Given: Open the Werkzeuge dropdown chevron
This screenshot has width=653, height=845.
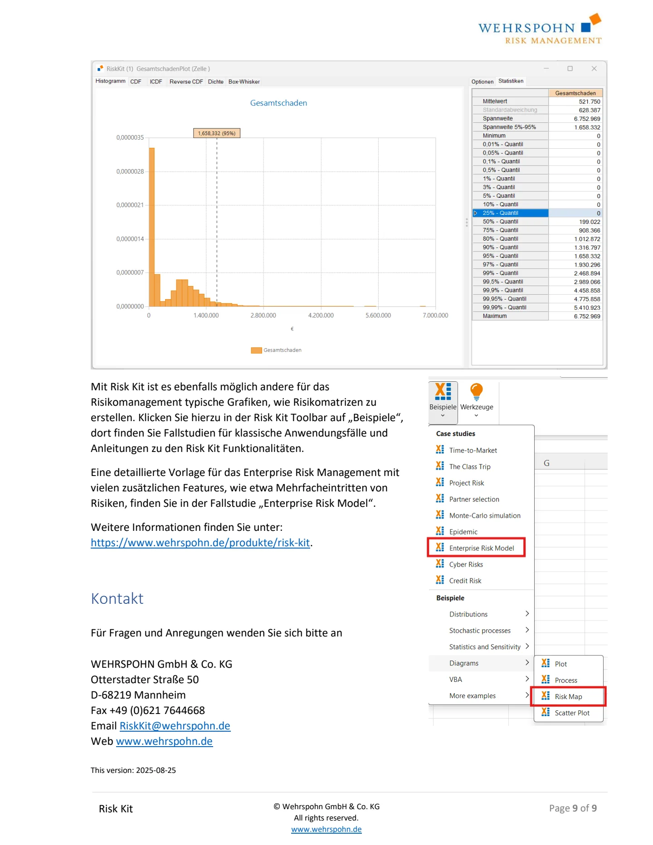Looking at the screenshot, I should (476, 416).
